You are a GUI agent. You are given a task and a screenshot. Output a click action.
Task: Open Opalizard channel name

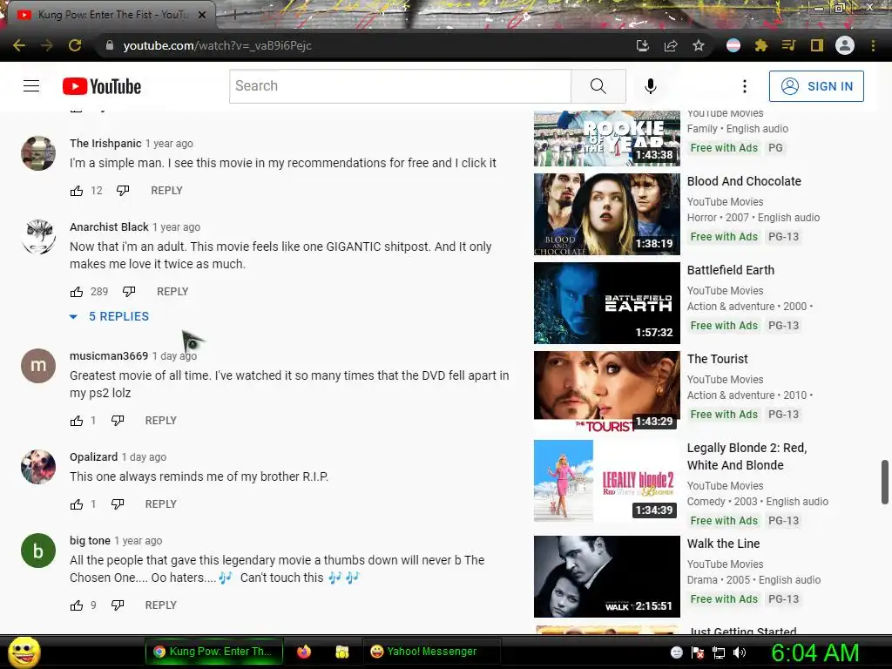94,456
